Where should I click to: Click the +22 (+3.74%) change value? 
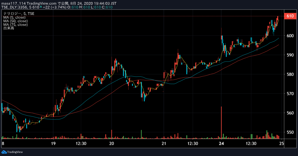click(54, 7)
